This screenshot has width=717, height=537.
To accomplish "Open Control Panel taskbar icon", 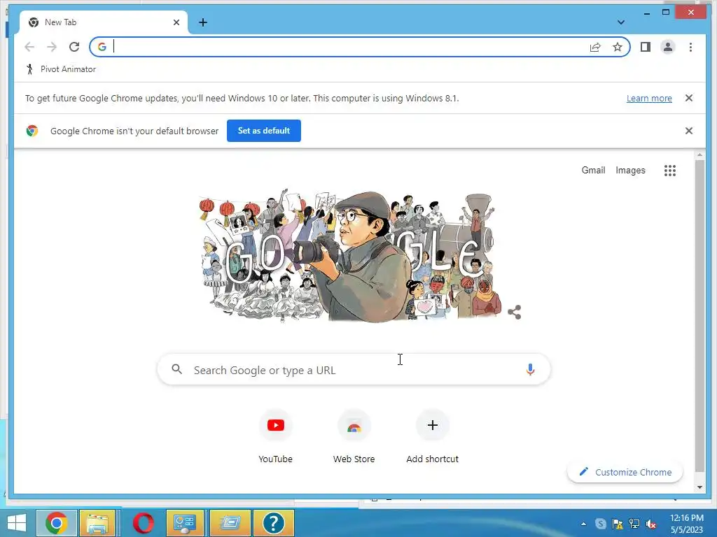I will pos(185,523).
